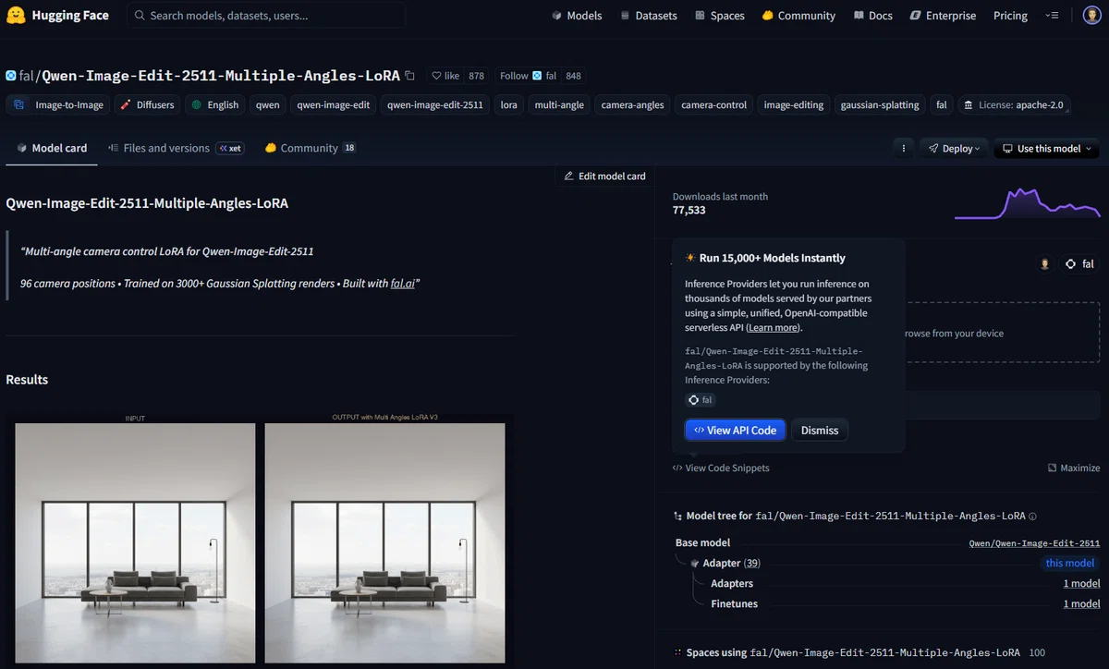Open the Enterprise navigation item
This screenshot has width=1109, height=669.
click(943, 16)
